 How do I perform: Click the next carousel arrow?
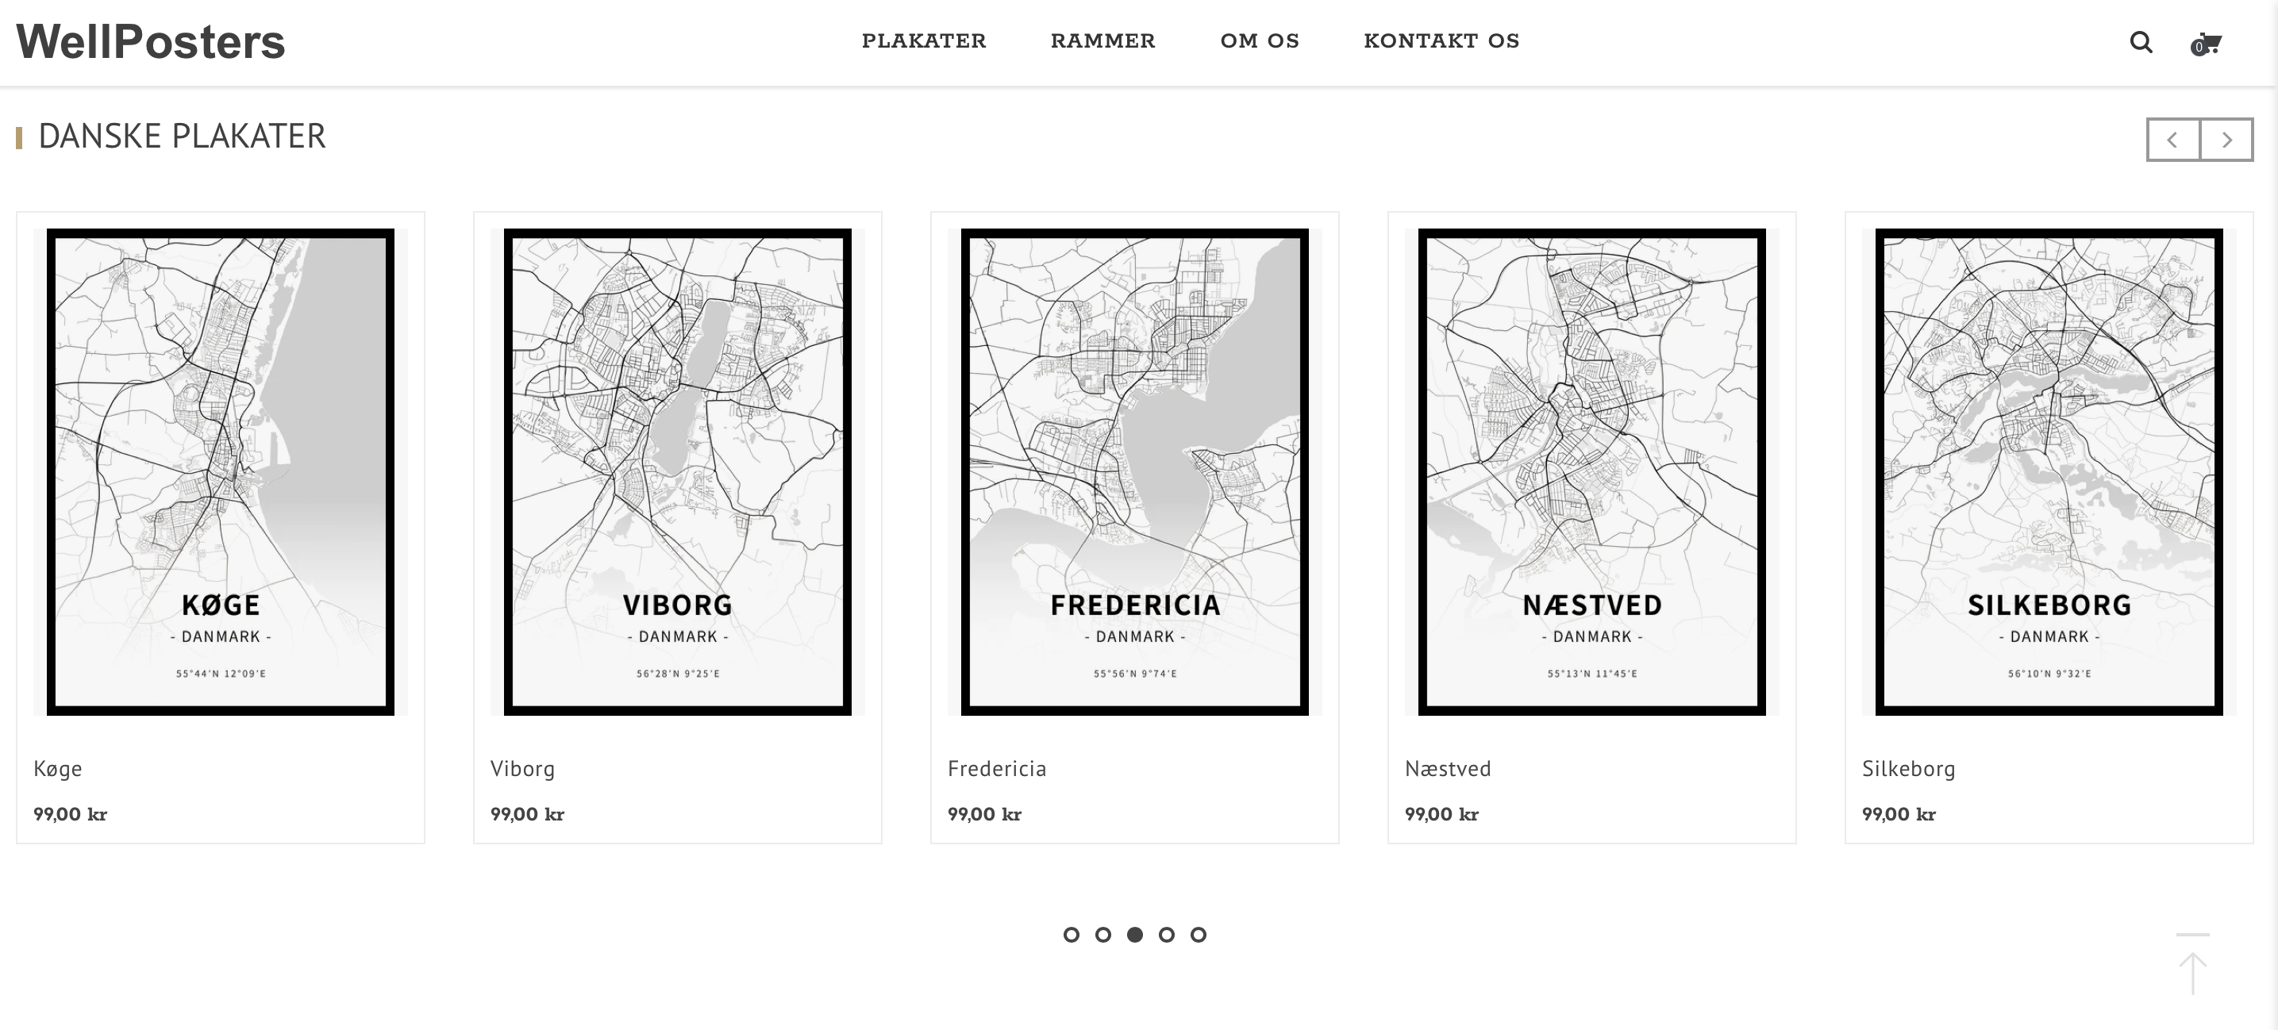click(x=2226, y=140)
